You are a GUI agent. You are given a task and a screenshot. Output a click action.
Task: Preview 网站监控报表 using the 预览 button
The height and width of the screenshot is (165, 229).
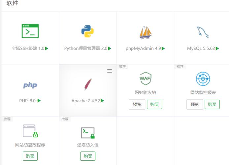click(x=195, y=104)
